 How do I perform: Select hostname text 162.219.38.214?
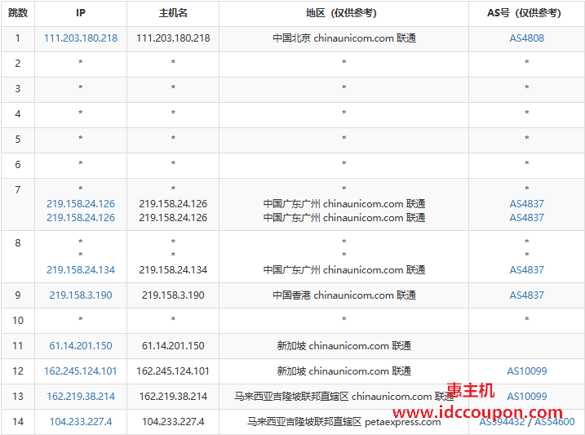[173, 396]
